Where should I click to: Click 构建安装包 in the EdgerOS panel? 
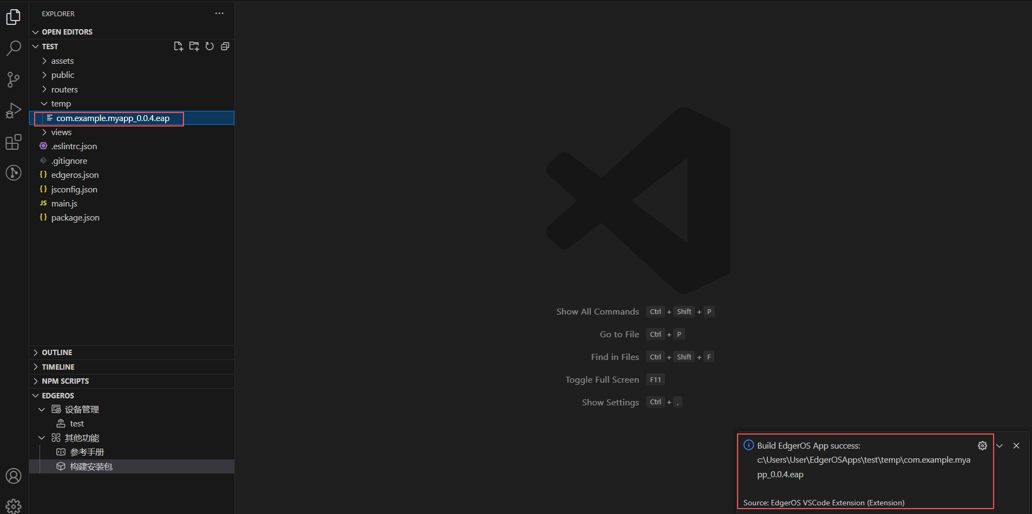(x=91, y=466)
